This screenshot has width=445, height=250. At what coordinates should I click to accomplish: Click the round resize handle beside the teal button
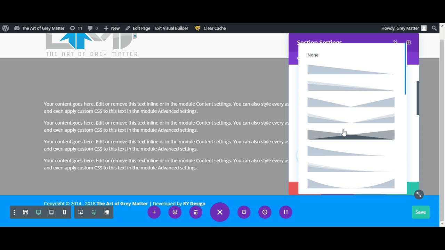pos(419,194)
